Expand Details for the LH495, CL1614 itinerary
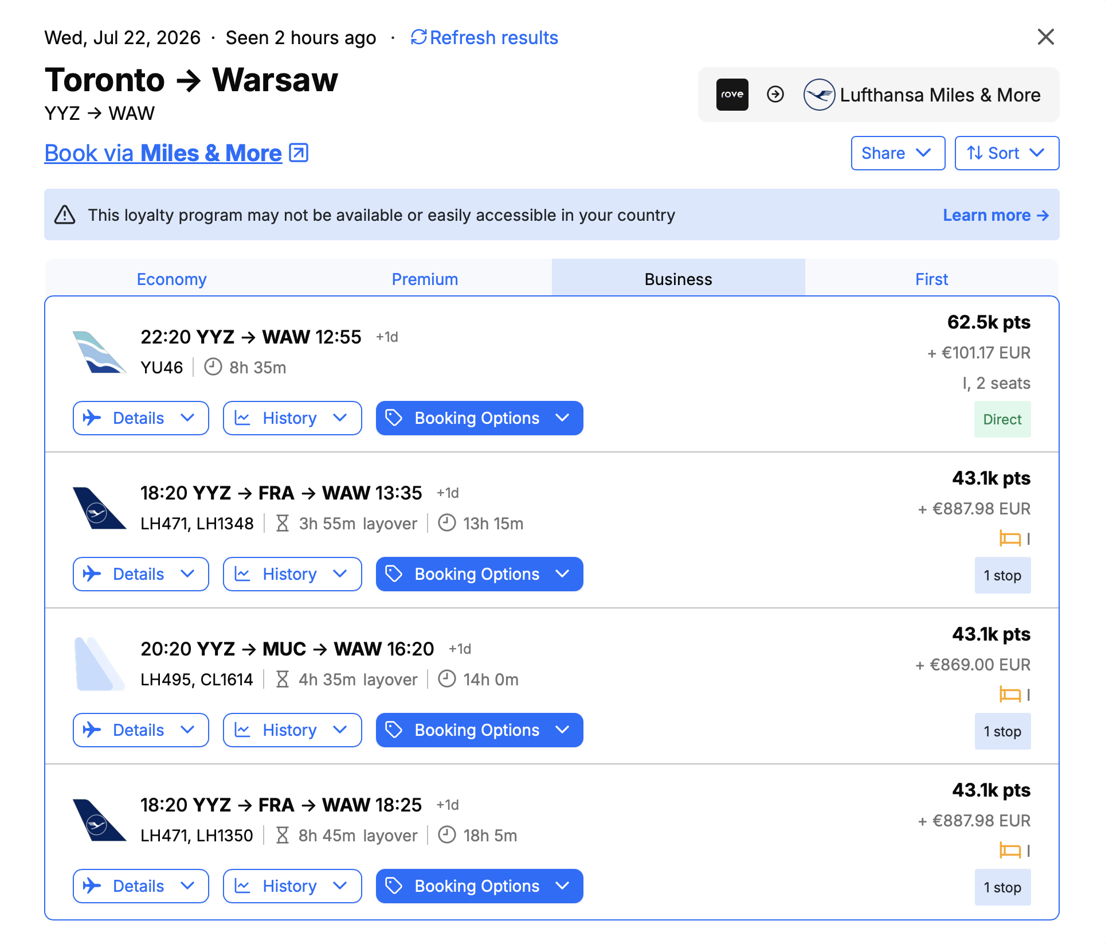Image resolution: width=1105 pixels, height=944 pixels. (140, 730)
